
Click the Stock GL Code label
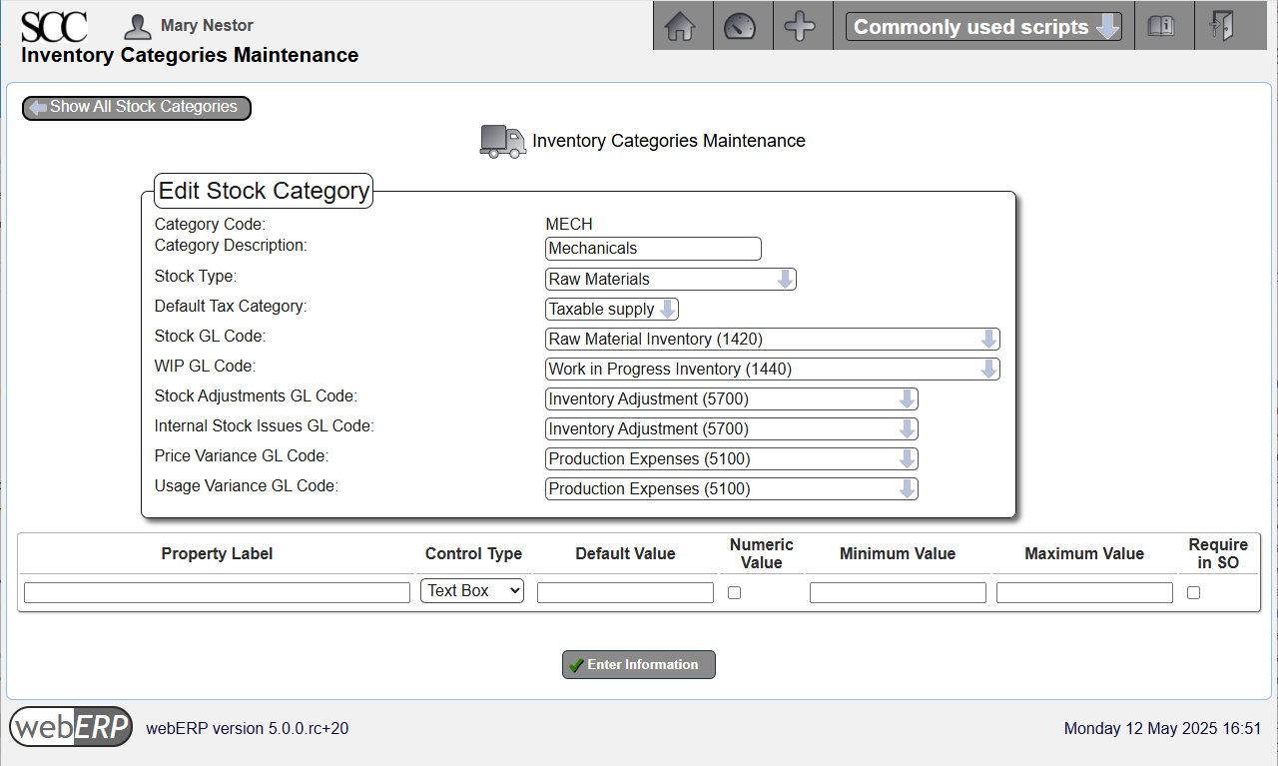210,337
